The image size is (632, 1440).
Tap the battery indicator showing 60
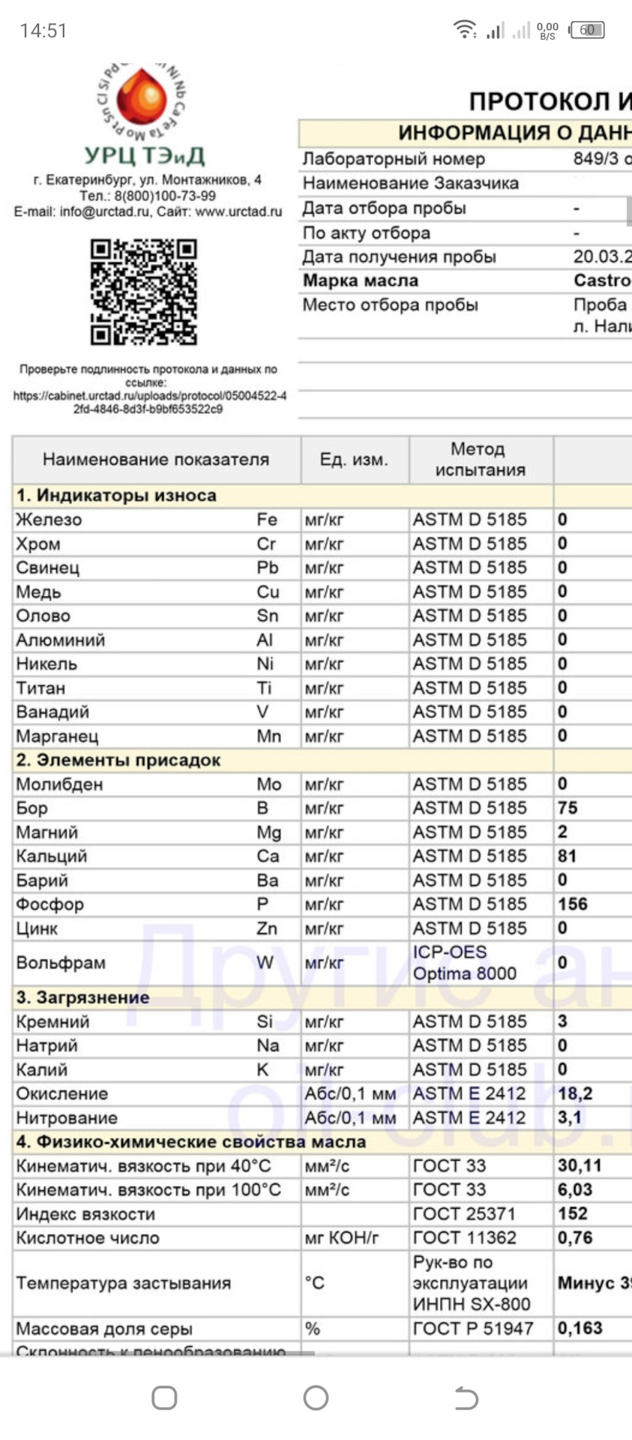coord(587,30)
